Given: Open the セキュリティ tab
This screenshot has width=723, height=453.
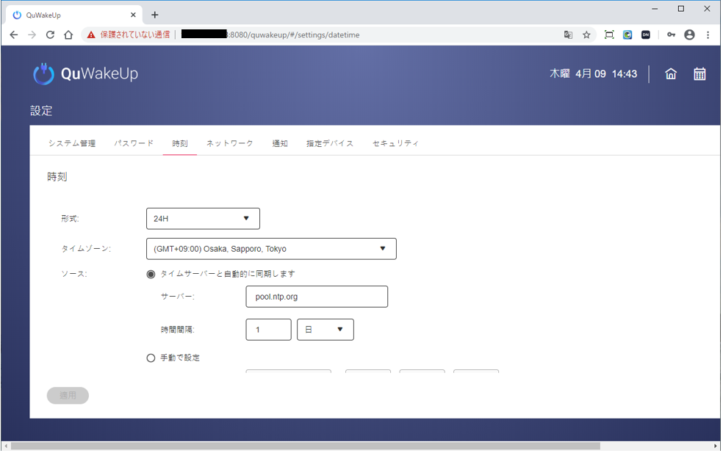Looking at the screenshot, I should 395,143.
